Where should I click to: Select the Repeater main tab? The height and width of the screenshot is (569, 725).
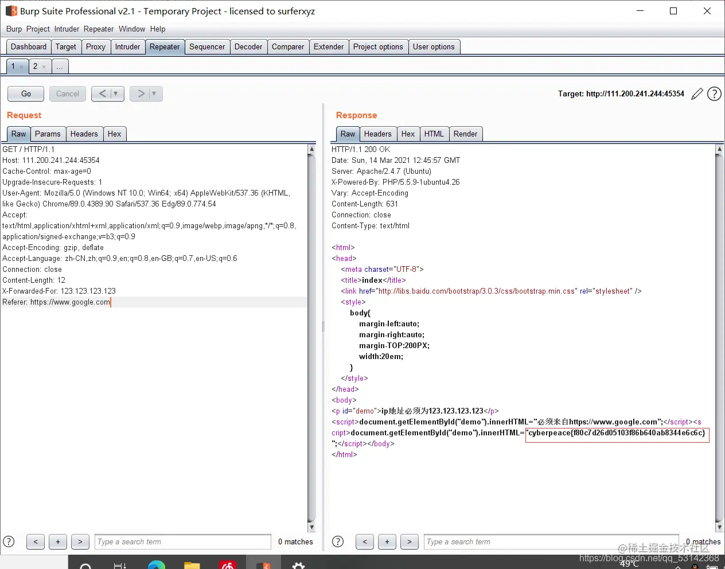(x=165, y=47)
